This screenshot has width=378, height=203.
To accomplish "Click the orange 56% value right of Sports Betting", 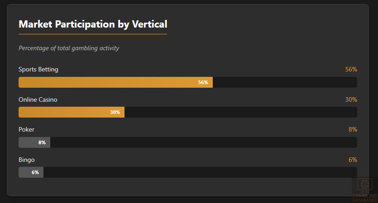I will point(351,69).
